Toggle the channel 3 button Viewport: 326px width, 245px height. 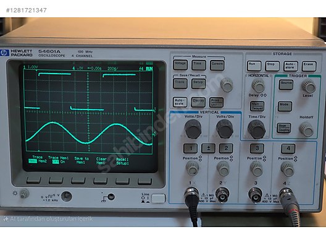click(257, 148)
